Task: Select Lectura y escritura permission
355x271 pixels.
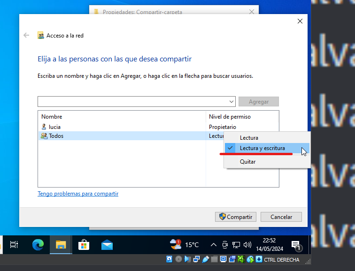Action: coord(267,148)
